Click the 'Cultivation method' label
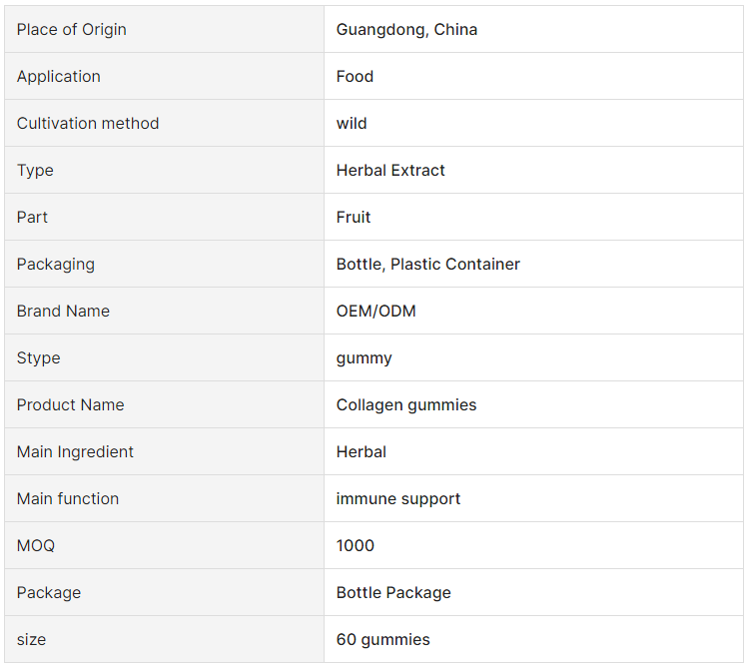 pyautogui.click(x=88, y=124)
